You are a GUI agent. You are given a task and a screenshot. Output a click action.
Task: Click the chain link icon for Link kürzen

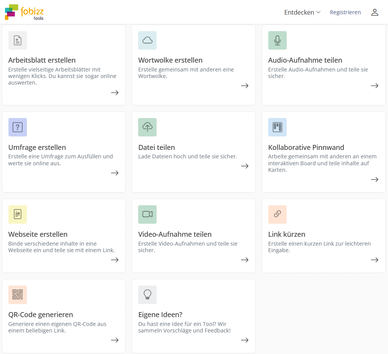pyautogui.click(x=277, y=214)
